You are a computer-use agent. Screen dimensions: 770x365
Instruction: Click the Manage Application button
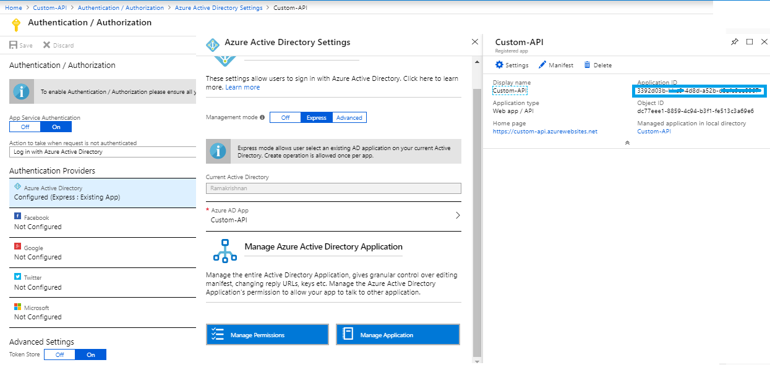(398, 334)
